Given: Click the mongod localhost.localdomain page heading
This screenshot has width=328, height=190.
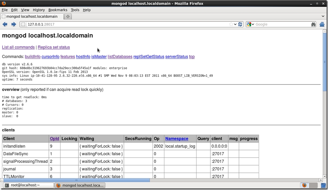Looking at the screenshot, I should pos(47,36).
